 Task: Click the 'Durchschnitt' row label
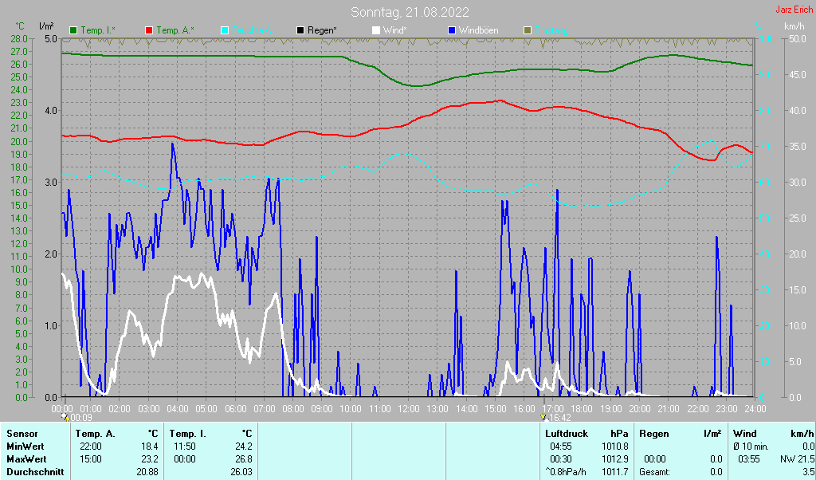point(35,472)
